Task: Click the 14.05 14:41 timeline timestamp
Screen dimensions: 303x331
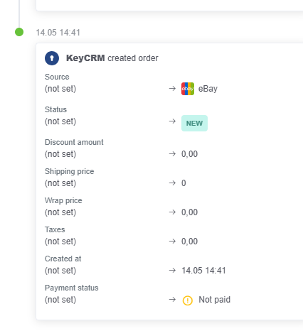Action: 58,33
